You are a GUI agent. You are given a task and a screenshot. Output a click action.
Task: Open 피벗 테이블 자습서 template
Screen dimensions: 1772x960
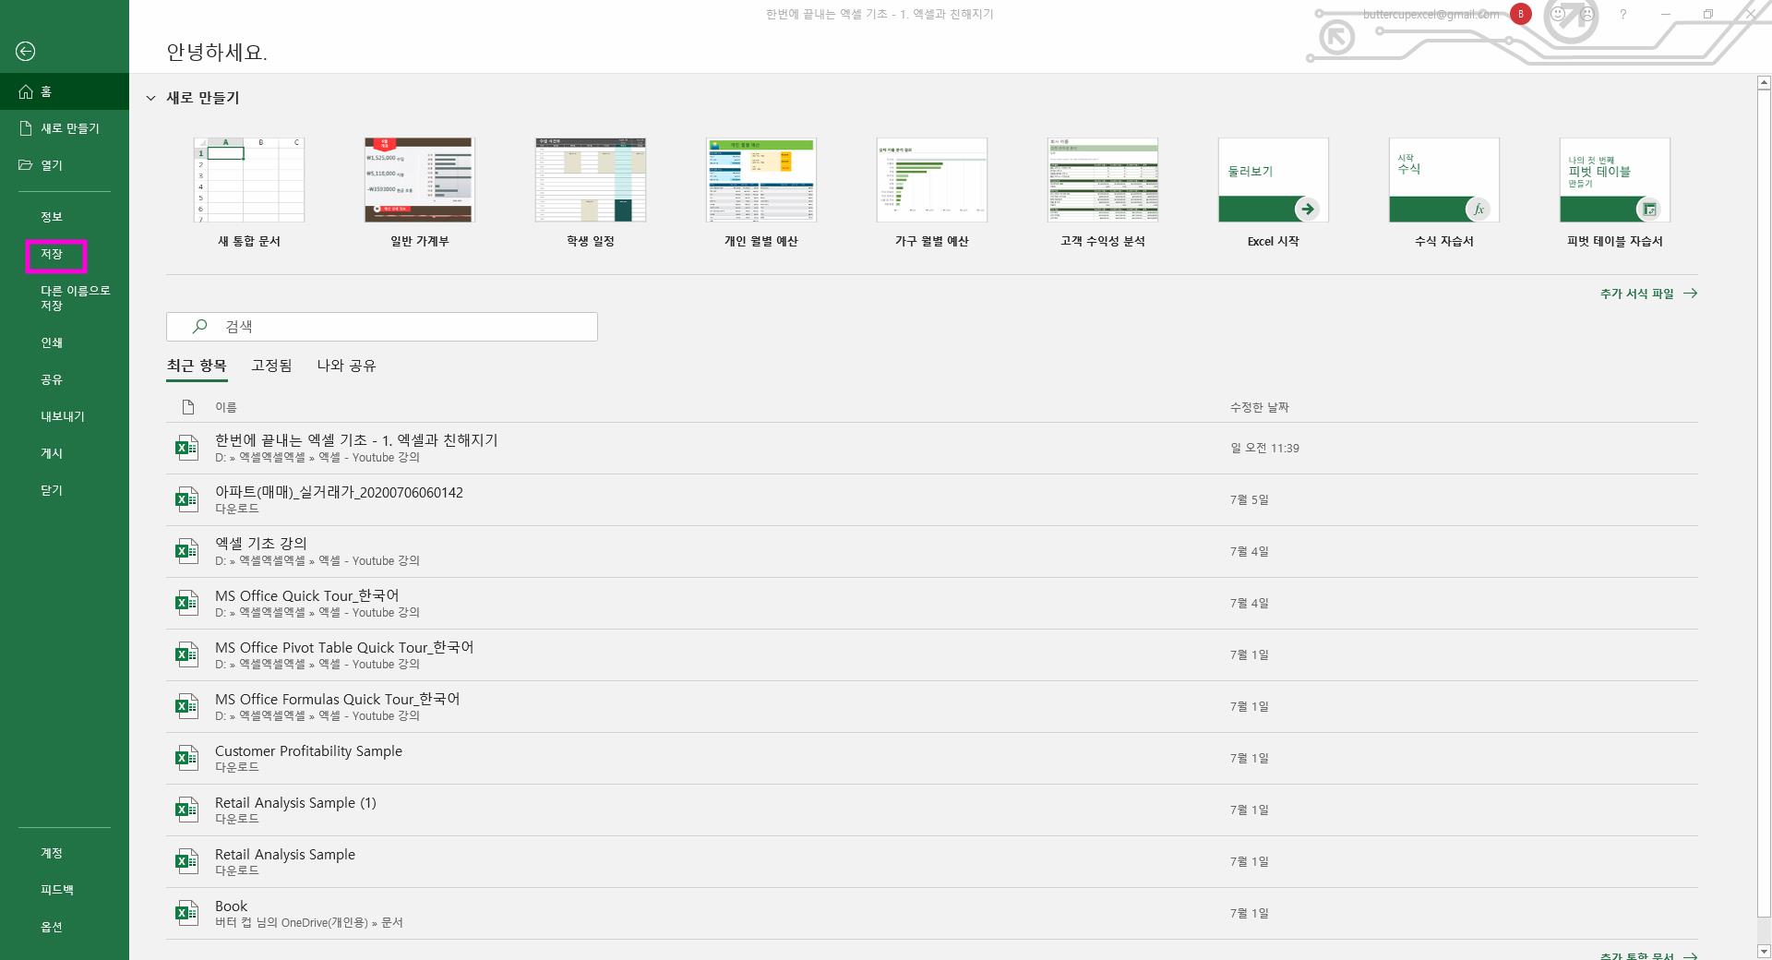coord(1615,194)
